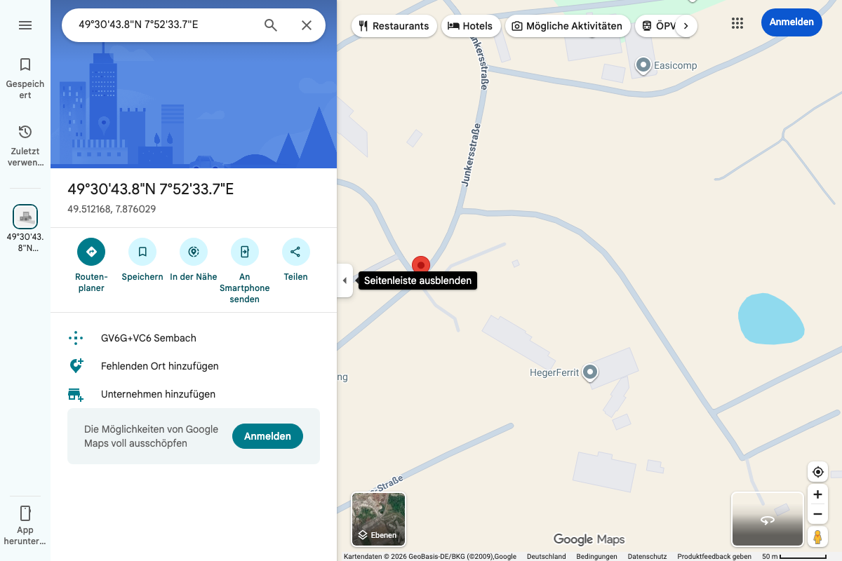
Task: Open the Street View preview thumbnail
Action: point(768,519)
